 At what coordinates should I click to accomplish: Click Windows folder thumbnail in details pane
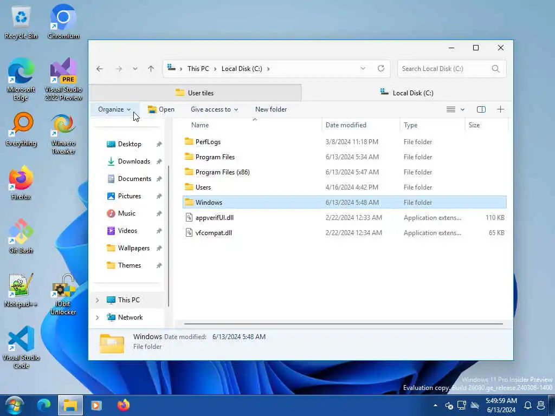(112, 343)
